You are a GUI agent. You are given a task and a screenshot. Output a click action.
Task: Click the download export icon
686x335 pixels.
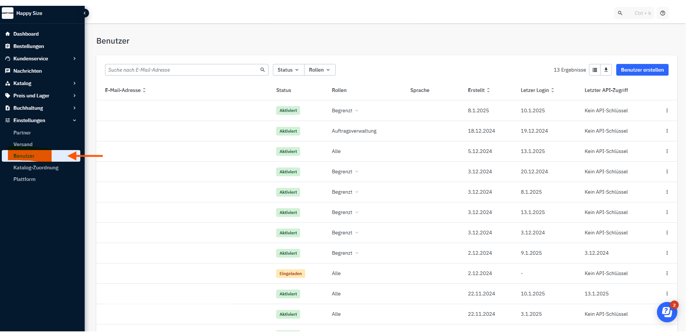[606, 70]
